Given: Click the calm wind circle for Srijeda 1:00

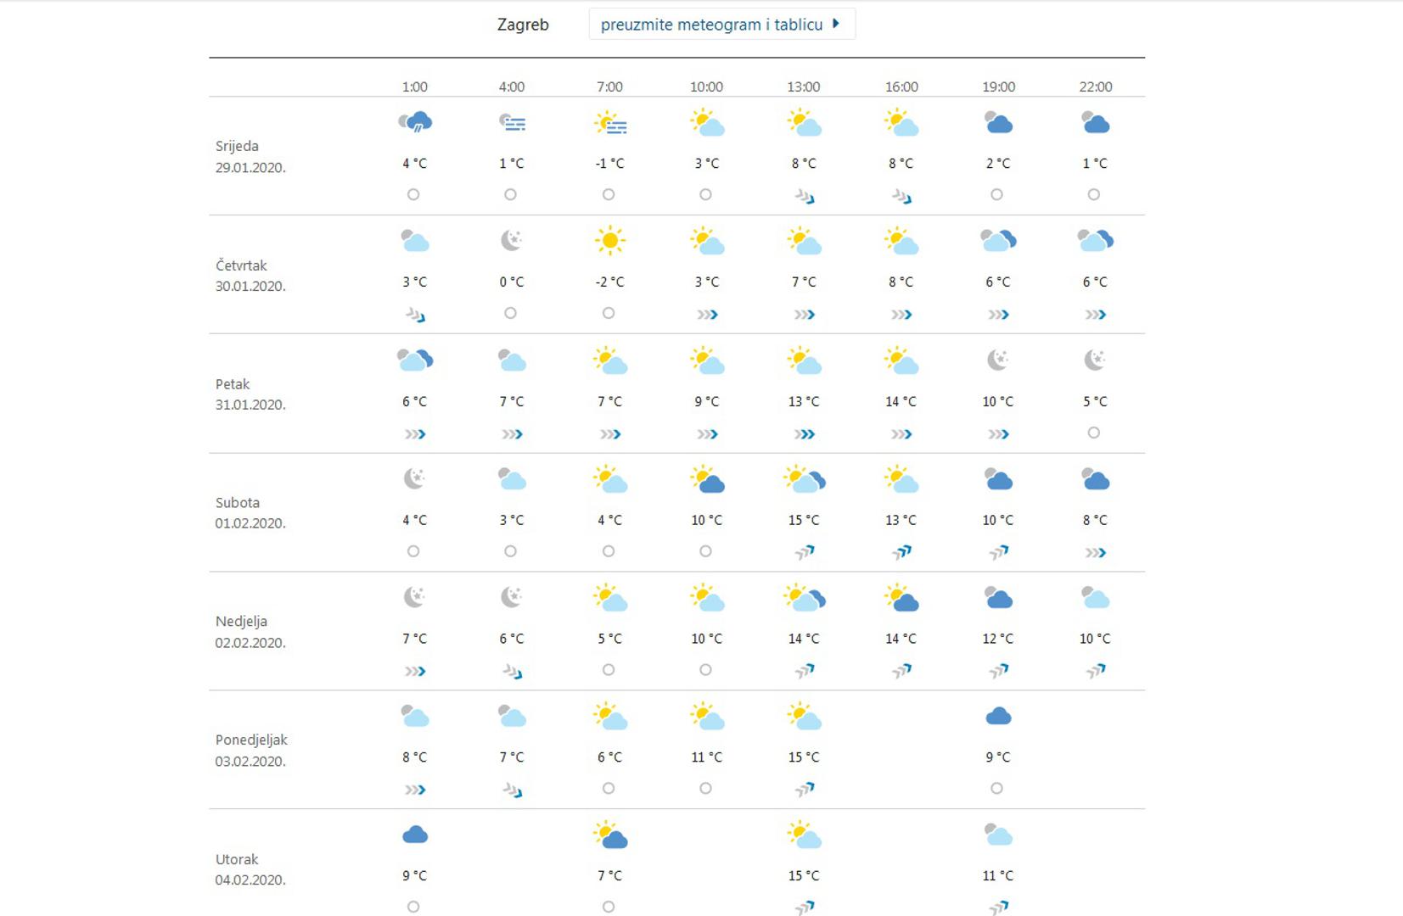Looking at the screenshot, I should point(413,194).
